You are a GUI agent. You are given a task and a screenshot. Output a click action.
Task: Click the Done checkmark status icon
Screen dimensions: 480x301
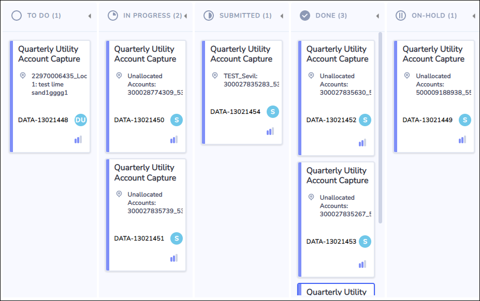pyautogui.click(x=305, y=16)
